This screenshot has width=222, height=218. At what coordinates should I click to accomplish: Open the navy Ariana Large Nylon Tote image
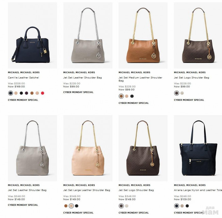click(198, 148)
